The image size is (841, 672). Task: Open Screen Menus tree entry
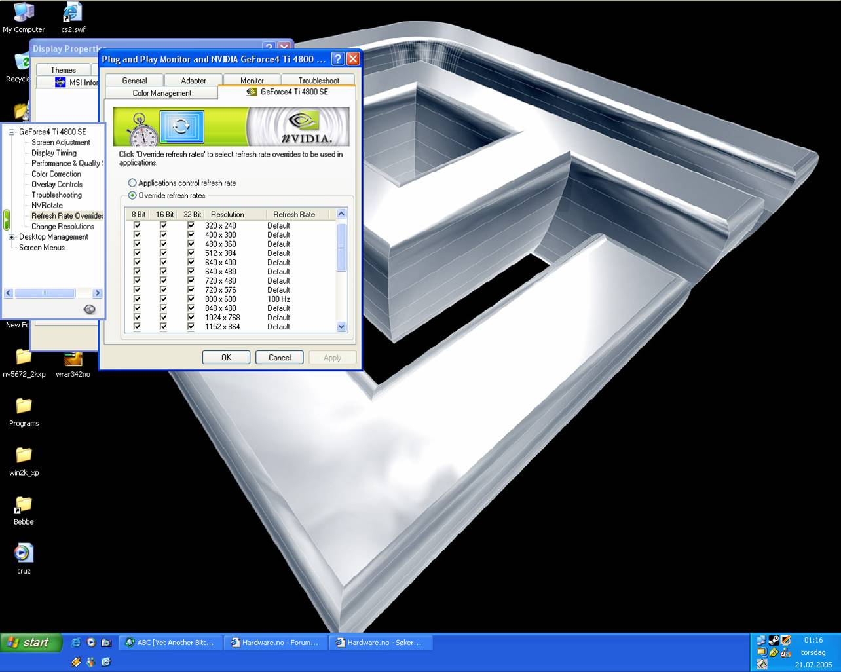click(x=42, y=247)
